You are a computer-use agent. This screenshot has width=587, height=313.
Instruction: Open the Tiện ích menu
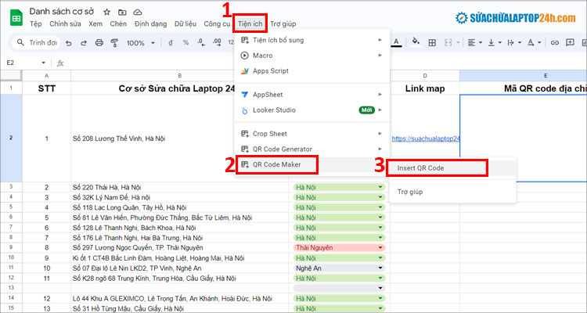pos(250,24)
